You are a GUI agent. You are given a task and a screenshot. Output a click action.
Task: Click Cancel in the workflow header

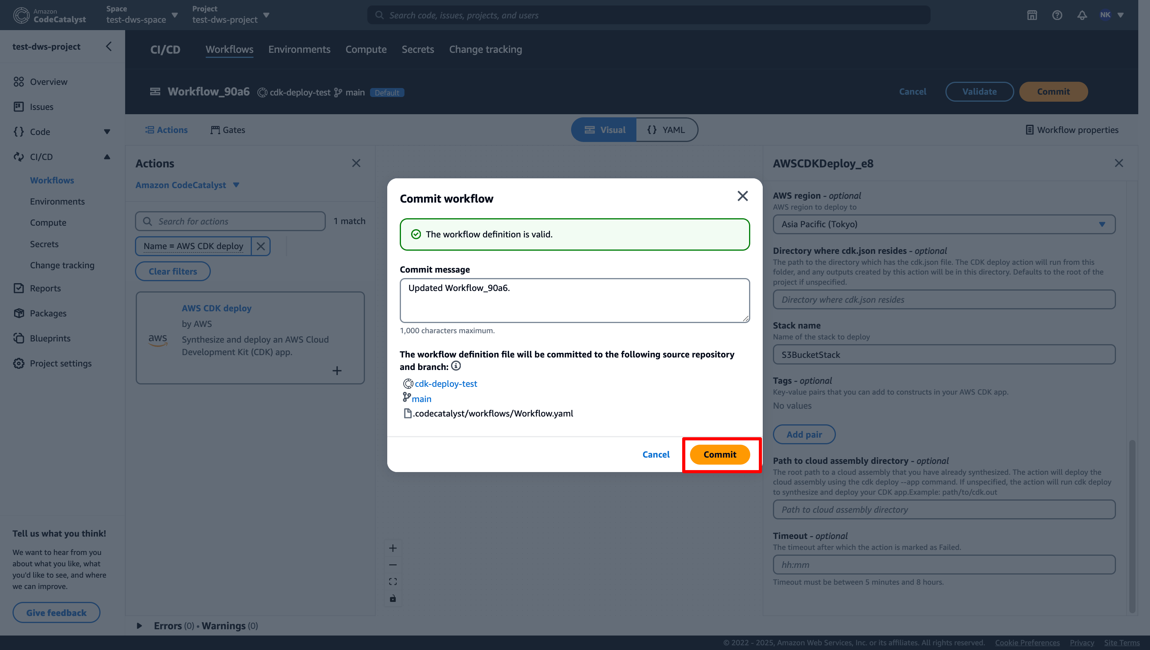[x=913, y=92]
